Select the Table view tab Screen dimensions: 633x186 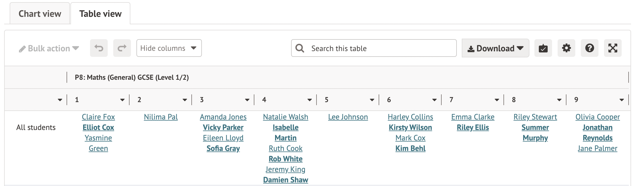(x=100, y=14)
